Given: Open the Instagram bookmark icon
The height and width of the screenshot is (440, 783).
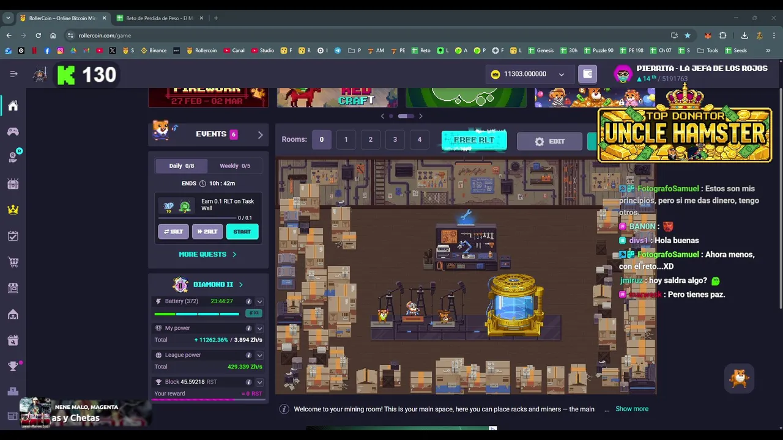Looking at the screenshot, I should click(x=60, y=51).
